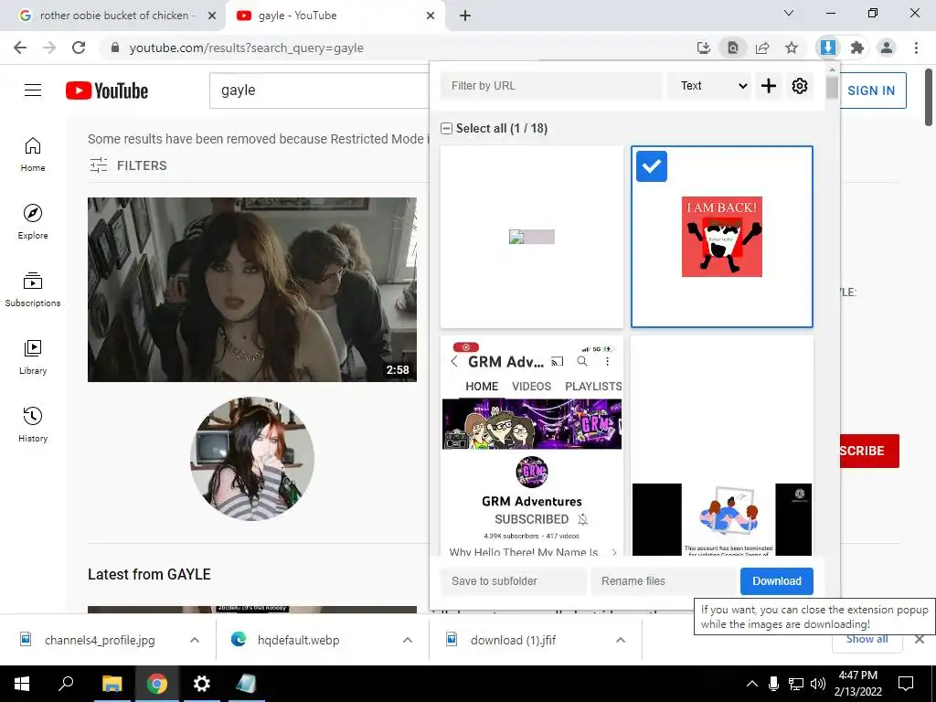Close the gayle - YouTube tab

(431, 16)
